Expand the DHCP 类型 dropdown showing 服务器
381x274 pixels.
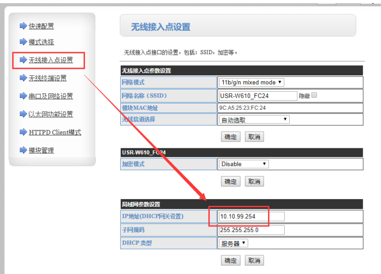pyautogui.click(x=233, y=243)
